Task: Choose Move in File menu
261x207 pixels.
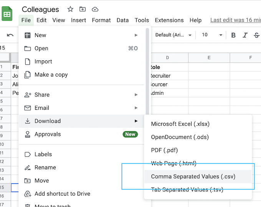Action: [x=81, y=181]
